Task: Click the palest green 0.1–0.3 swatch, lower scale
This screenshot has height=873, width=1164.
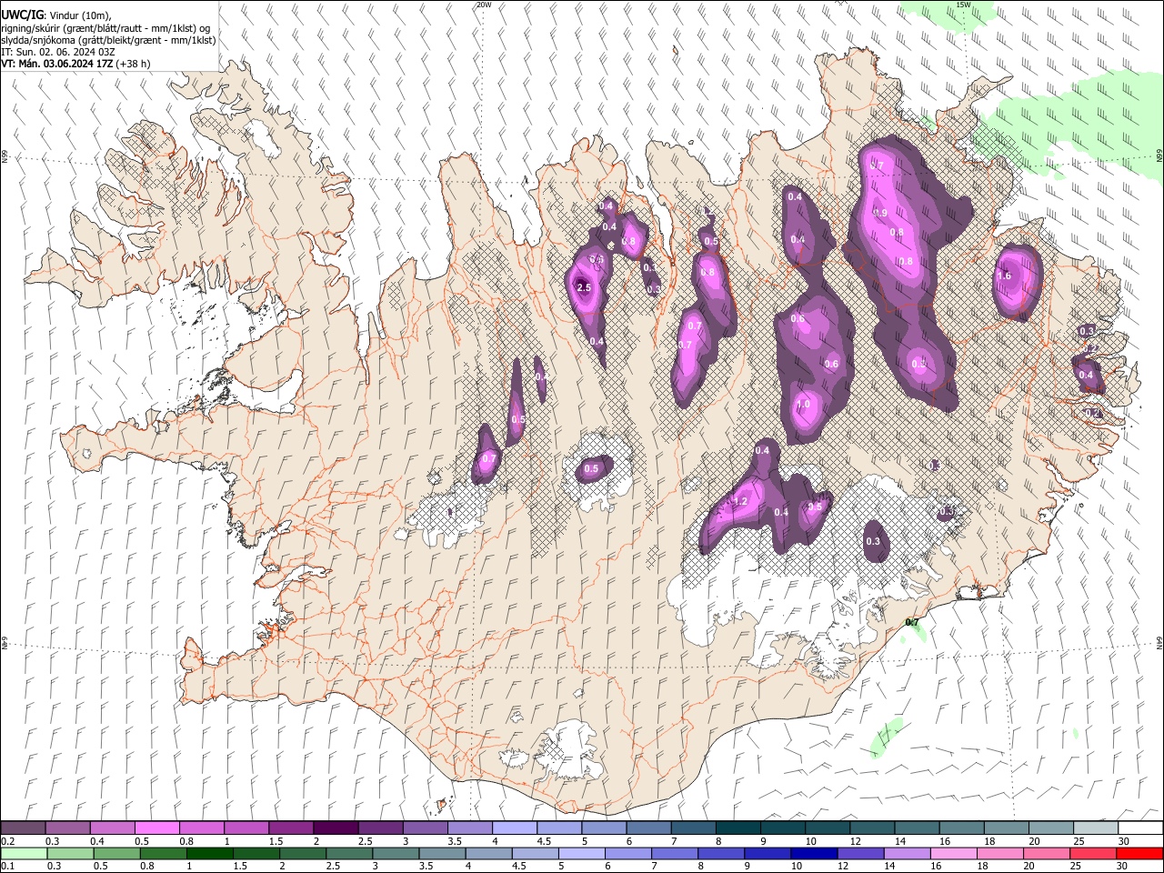Action: point(23,853)
